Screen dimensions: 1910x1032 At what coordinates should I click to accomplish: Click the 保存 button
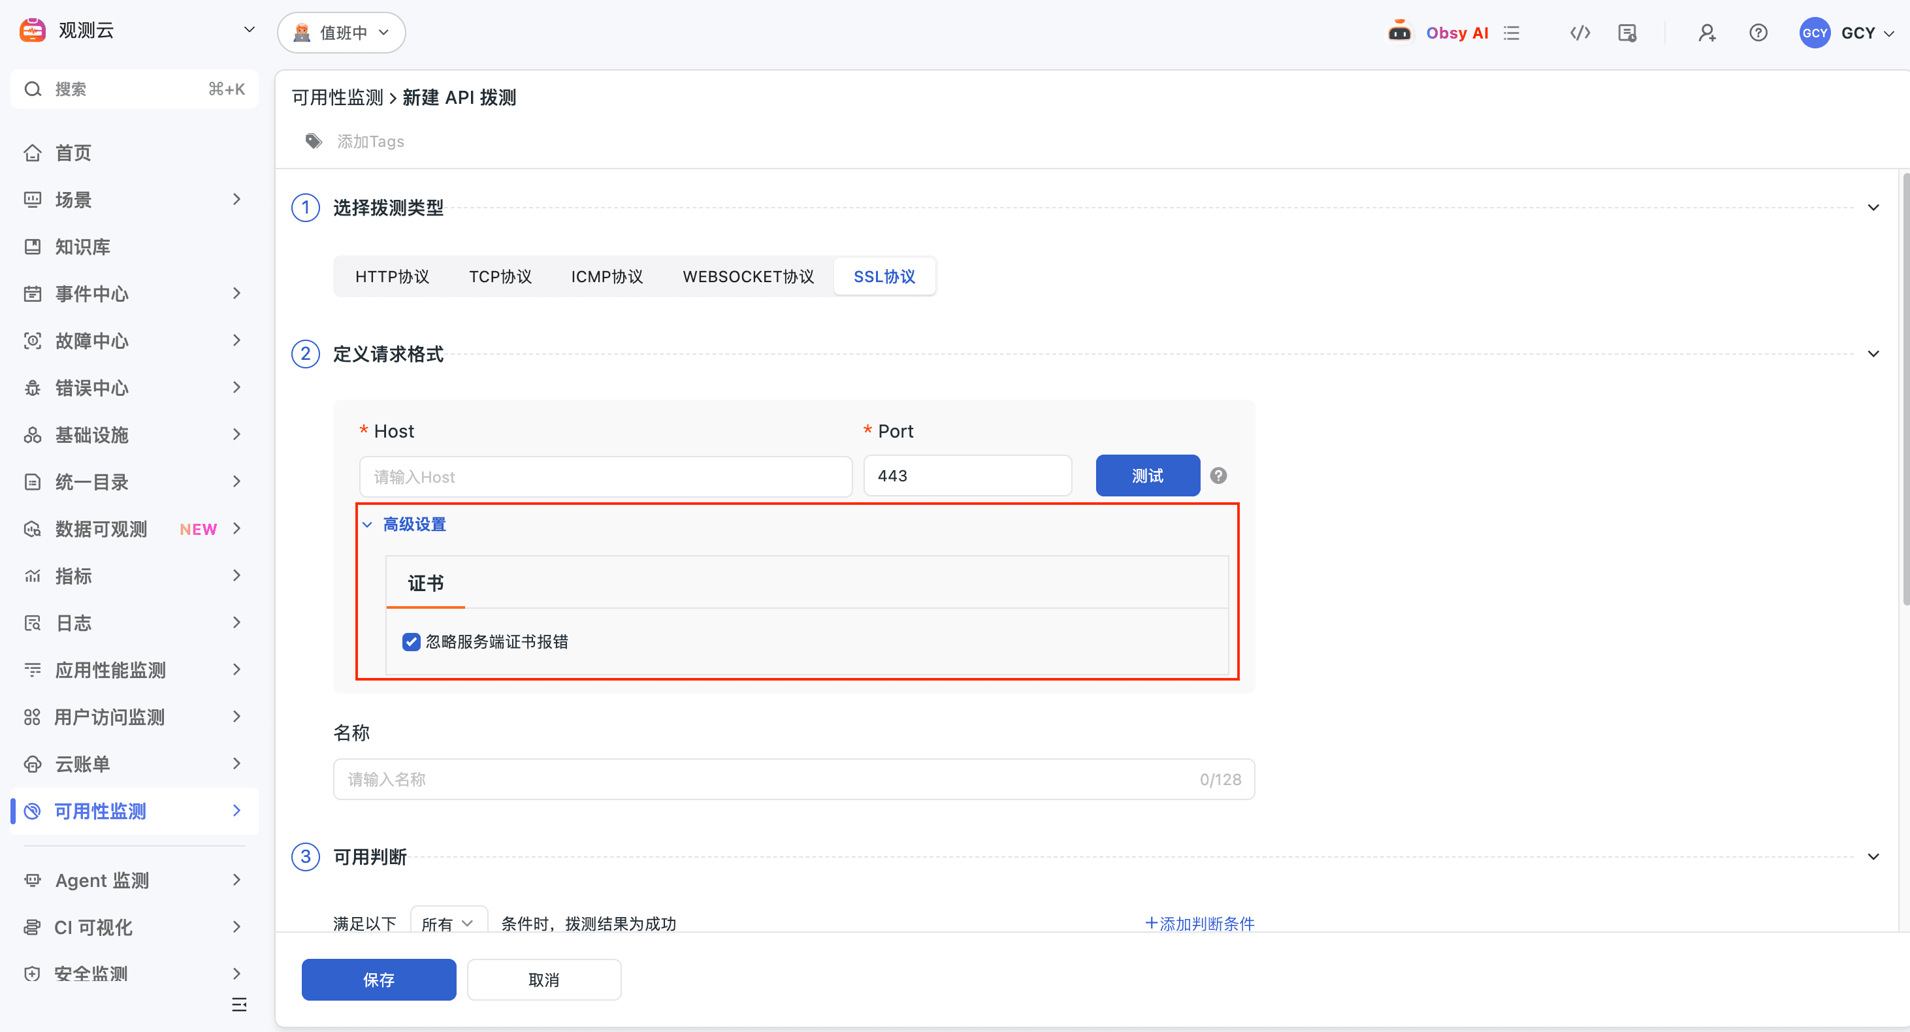378,979
